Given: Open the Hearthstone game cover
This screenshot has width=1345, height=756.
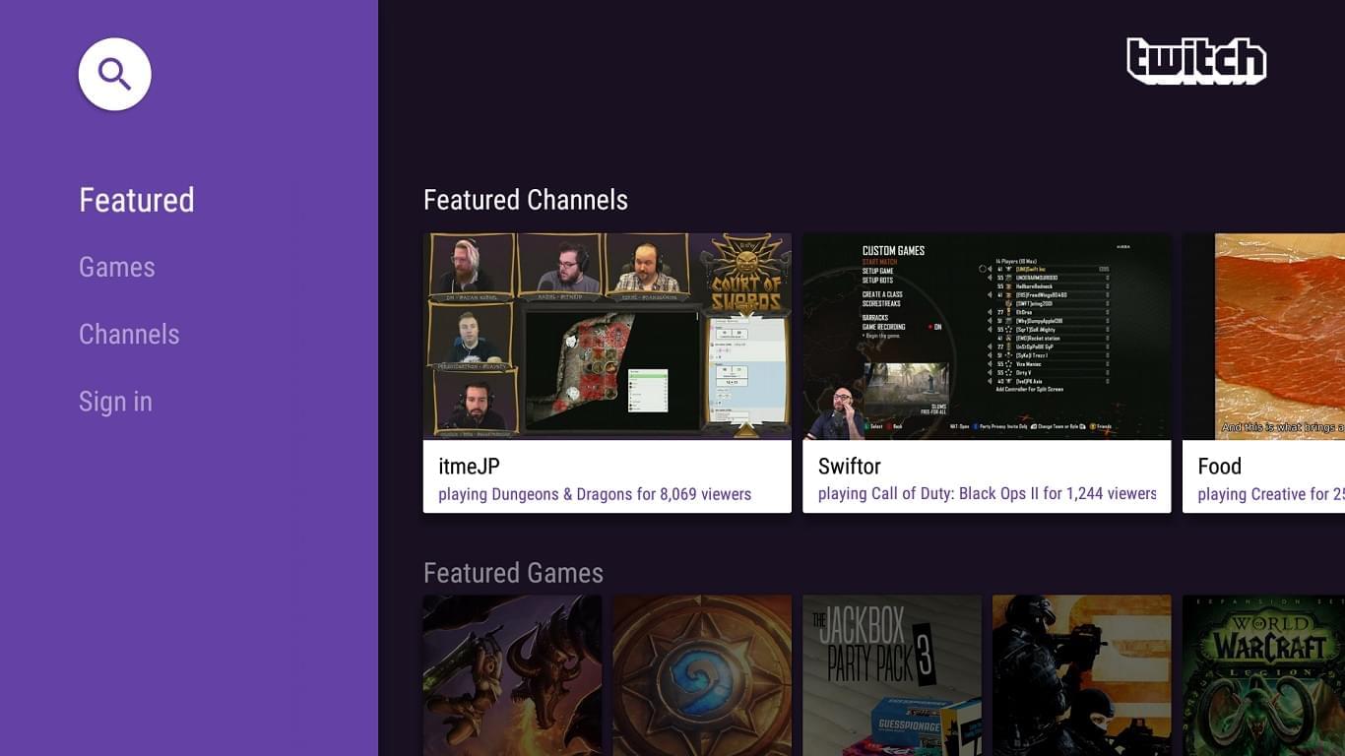Looking at the screenshot, I should [x=702, y=675].
